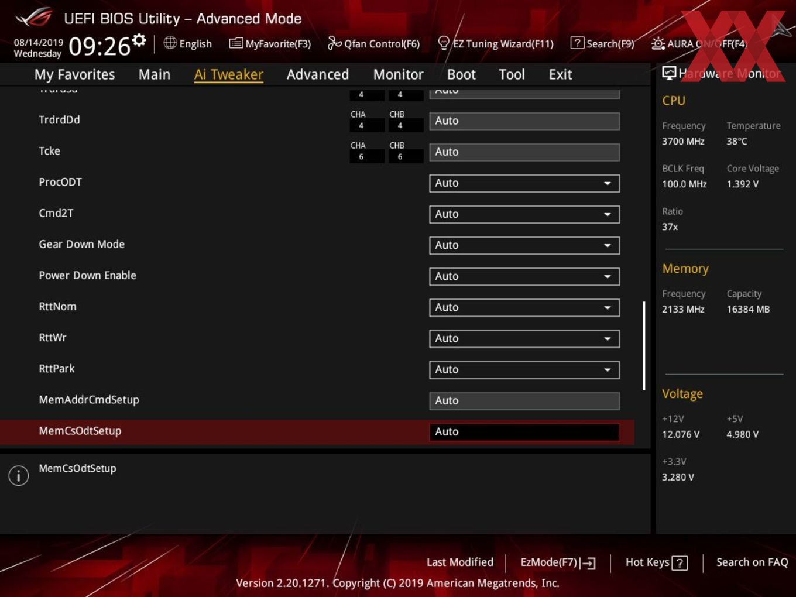Expand the RttPark dropdown
The image size is (796, 597).
(x=524, y=369)
